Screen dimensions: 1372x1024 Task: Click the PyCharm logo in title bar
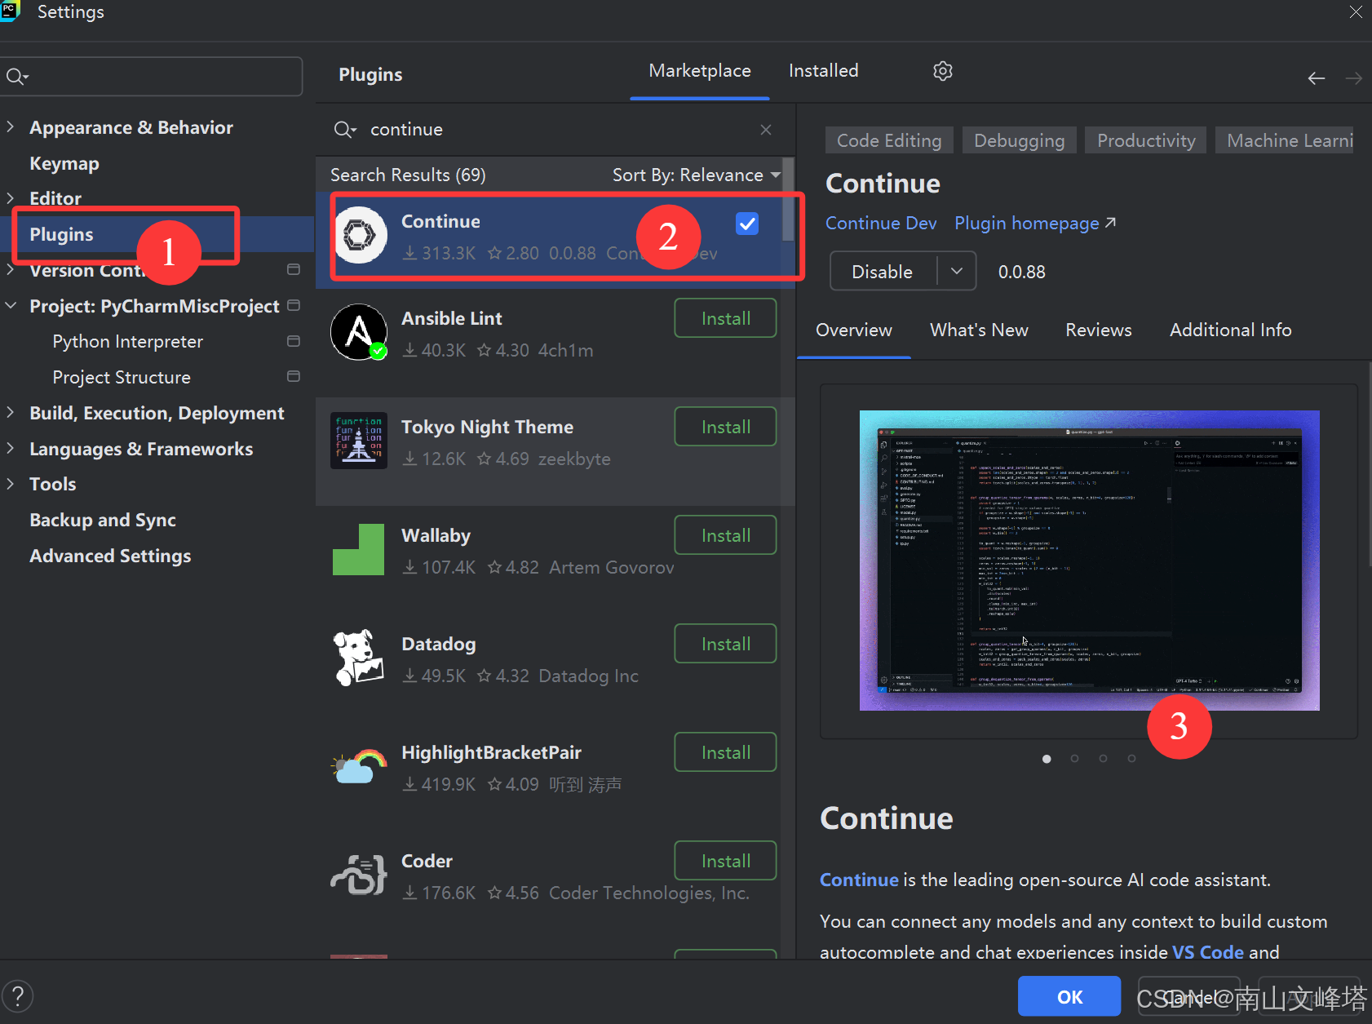tap(9, 11)
